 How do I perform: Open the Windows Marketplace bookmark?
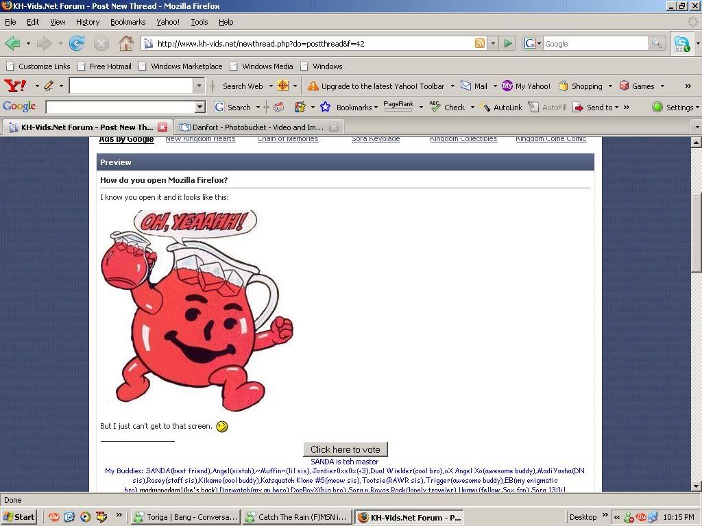coord(181,66)
